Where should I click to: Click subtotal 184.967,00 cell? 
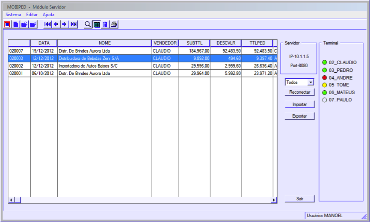[x=195, y=51]
